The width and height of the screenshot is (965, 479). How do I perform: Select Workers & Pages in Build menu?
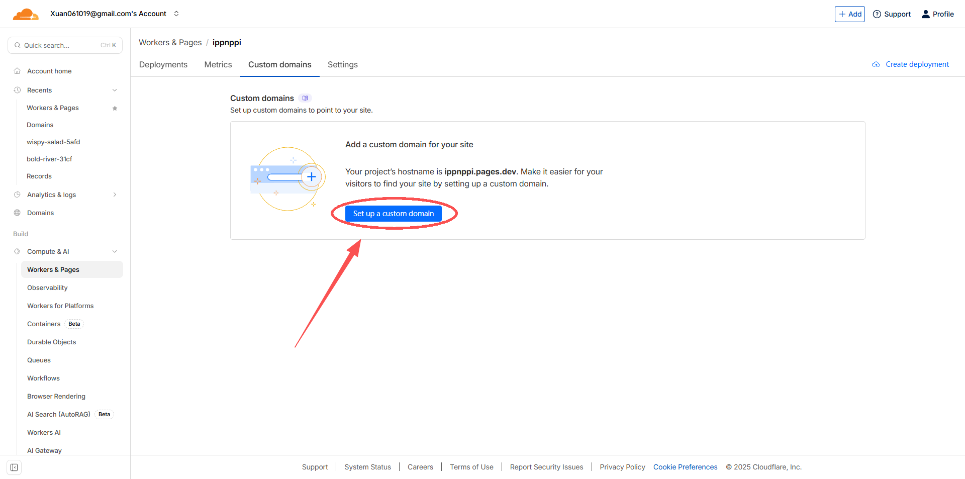[72, 269]
